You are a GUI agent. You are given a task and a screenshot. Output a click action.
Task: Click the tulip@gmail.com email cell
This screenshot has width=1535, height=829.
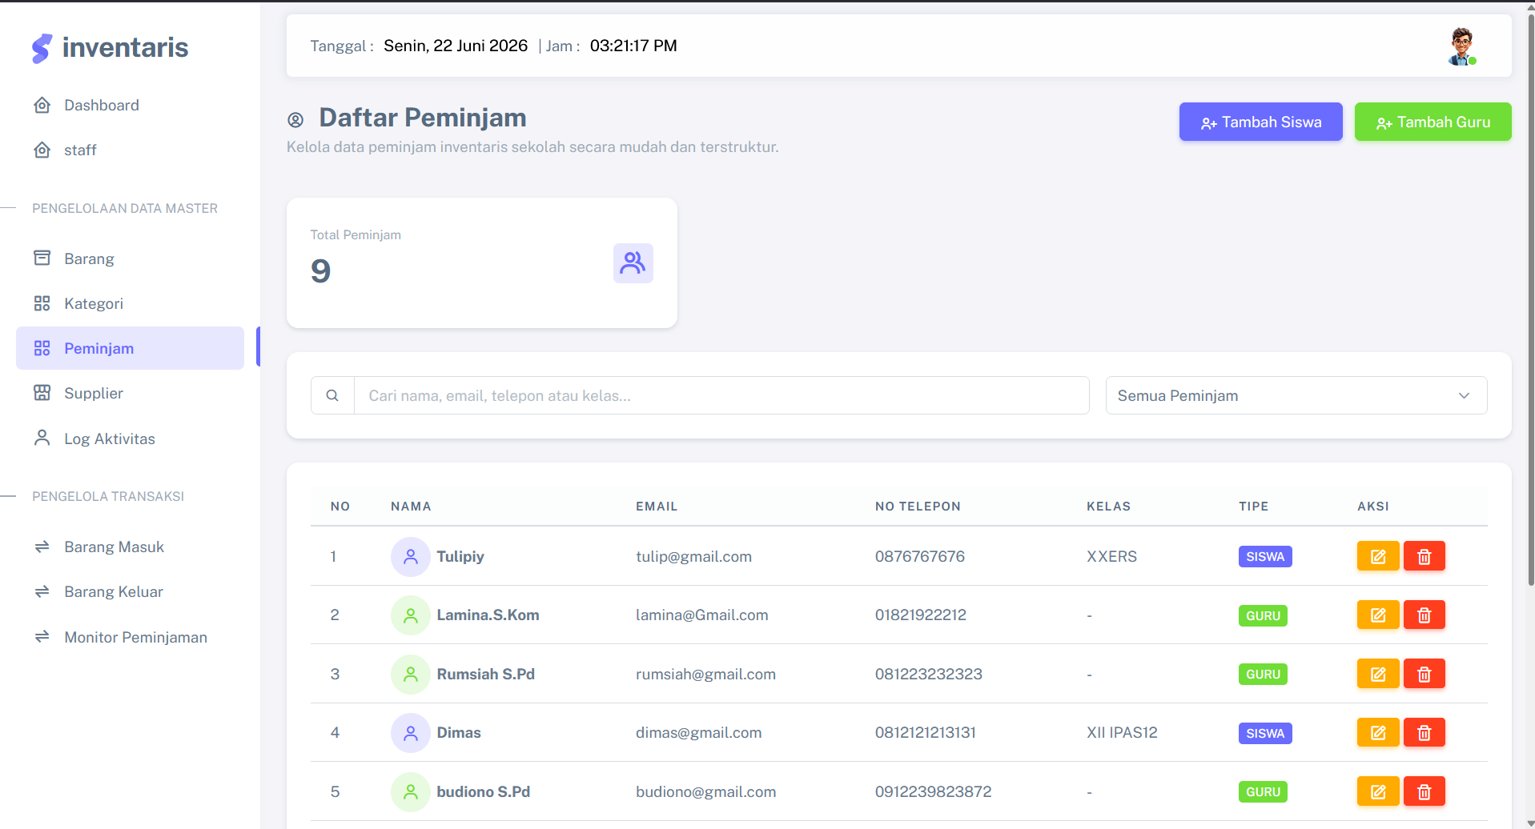pos(693,556)
